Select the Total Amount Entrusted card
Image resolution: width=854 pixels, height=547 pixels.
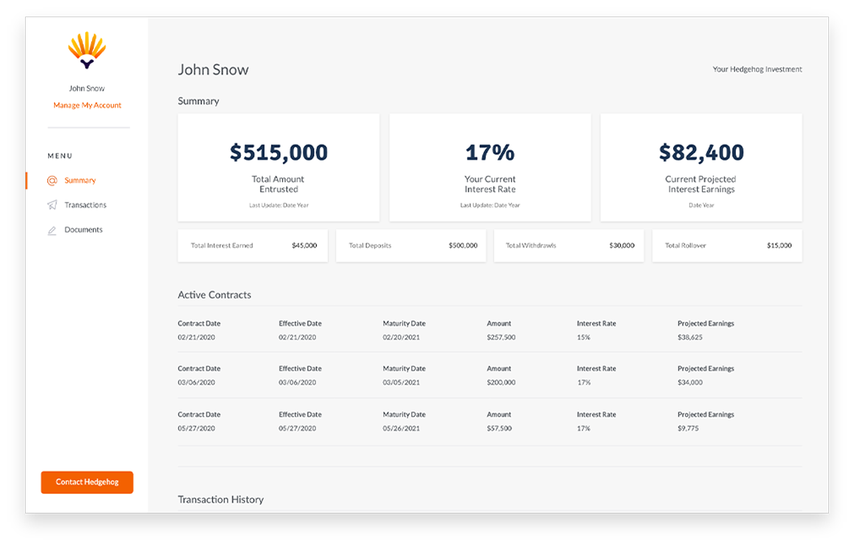278,167
